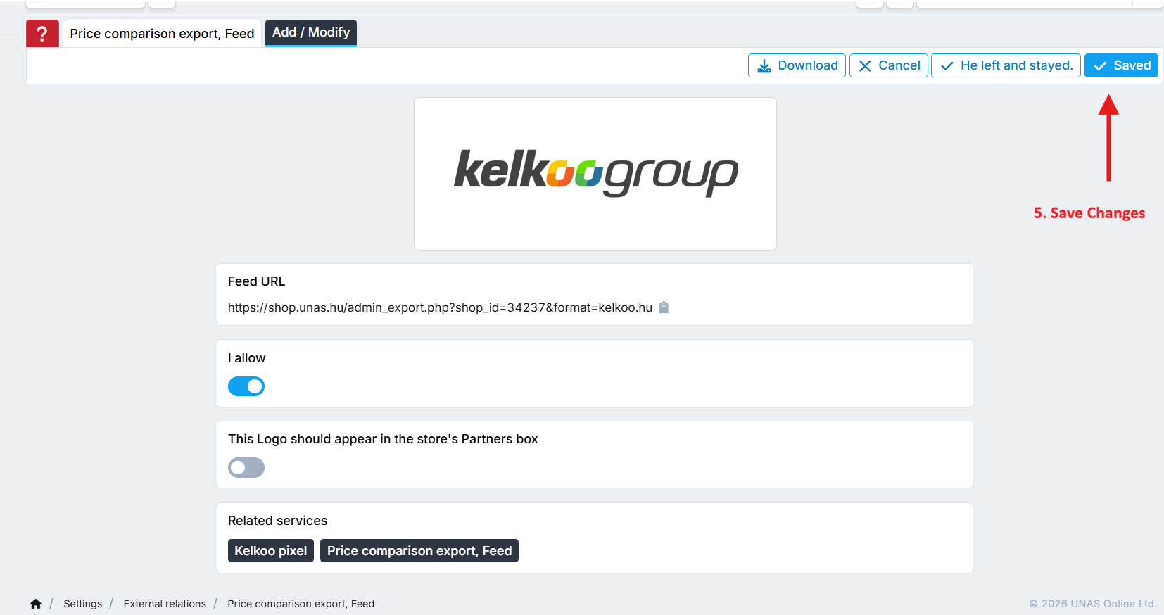1164x615 pixels.
Task: Go to home via breadcrumb house icon
Action: pos(36,604)
